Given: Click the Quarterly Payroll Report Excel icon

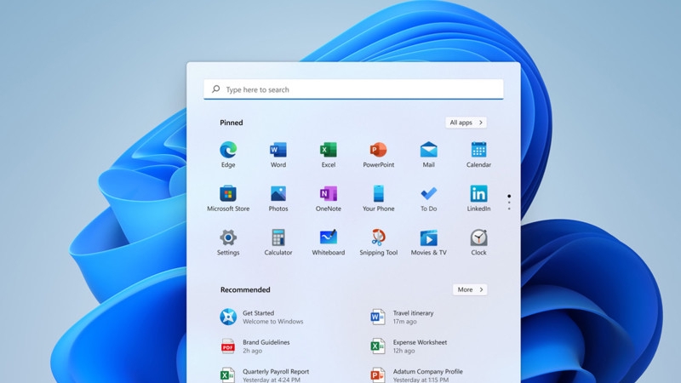Looking at the screenshot, I should pyautogui.click(x=227, y=374).
